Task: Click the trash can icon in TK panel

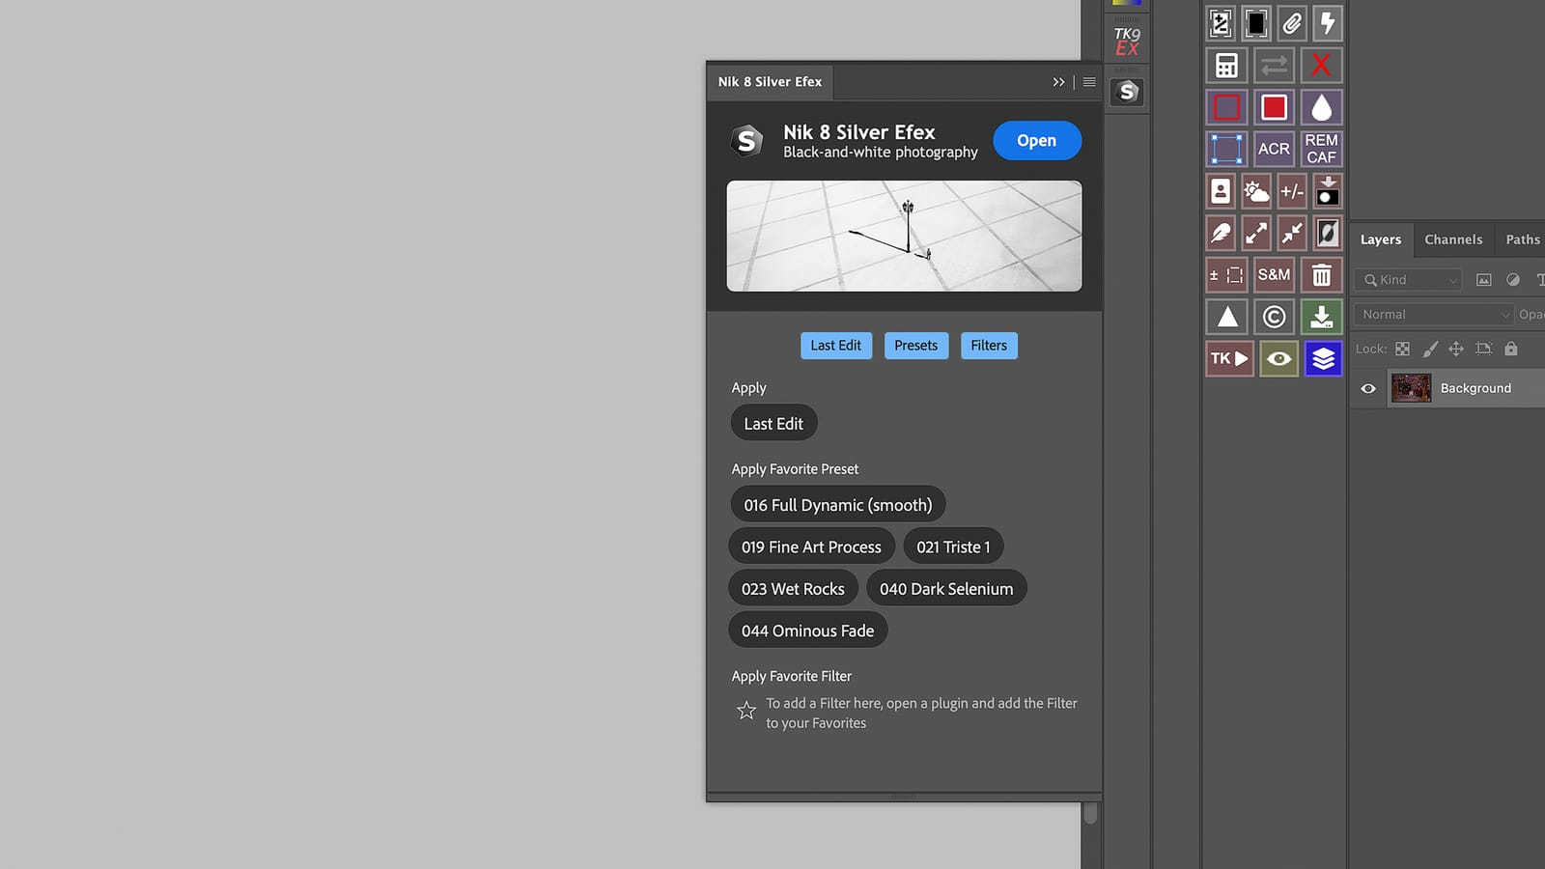Action: 1320,275
